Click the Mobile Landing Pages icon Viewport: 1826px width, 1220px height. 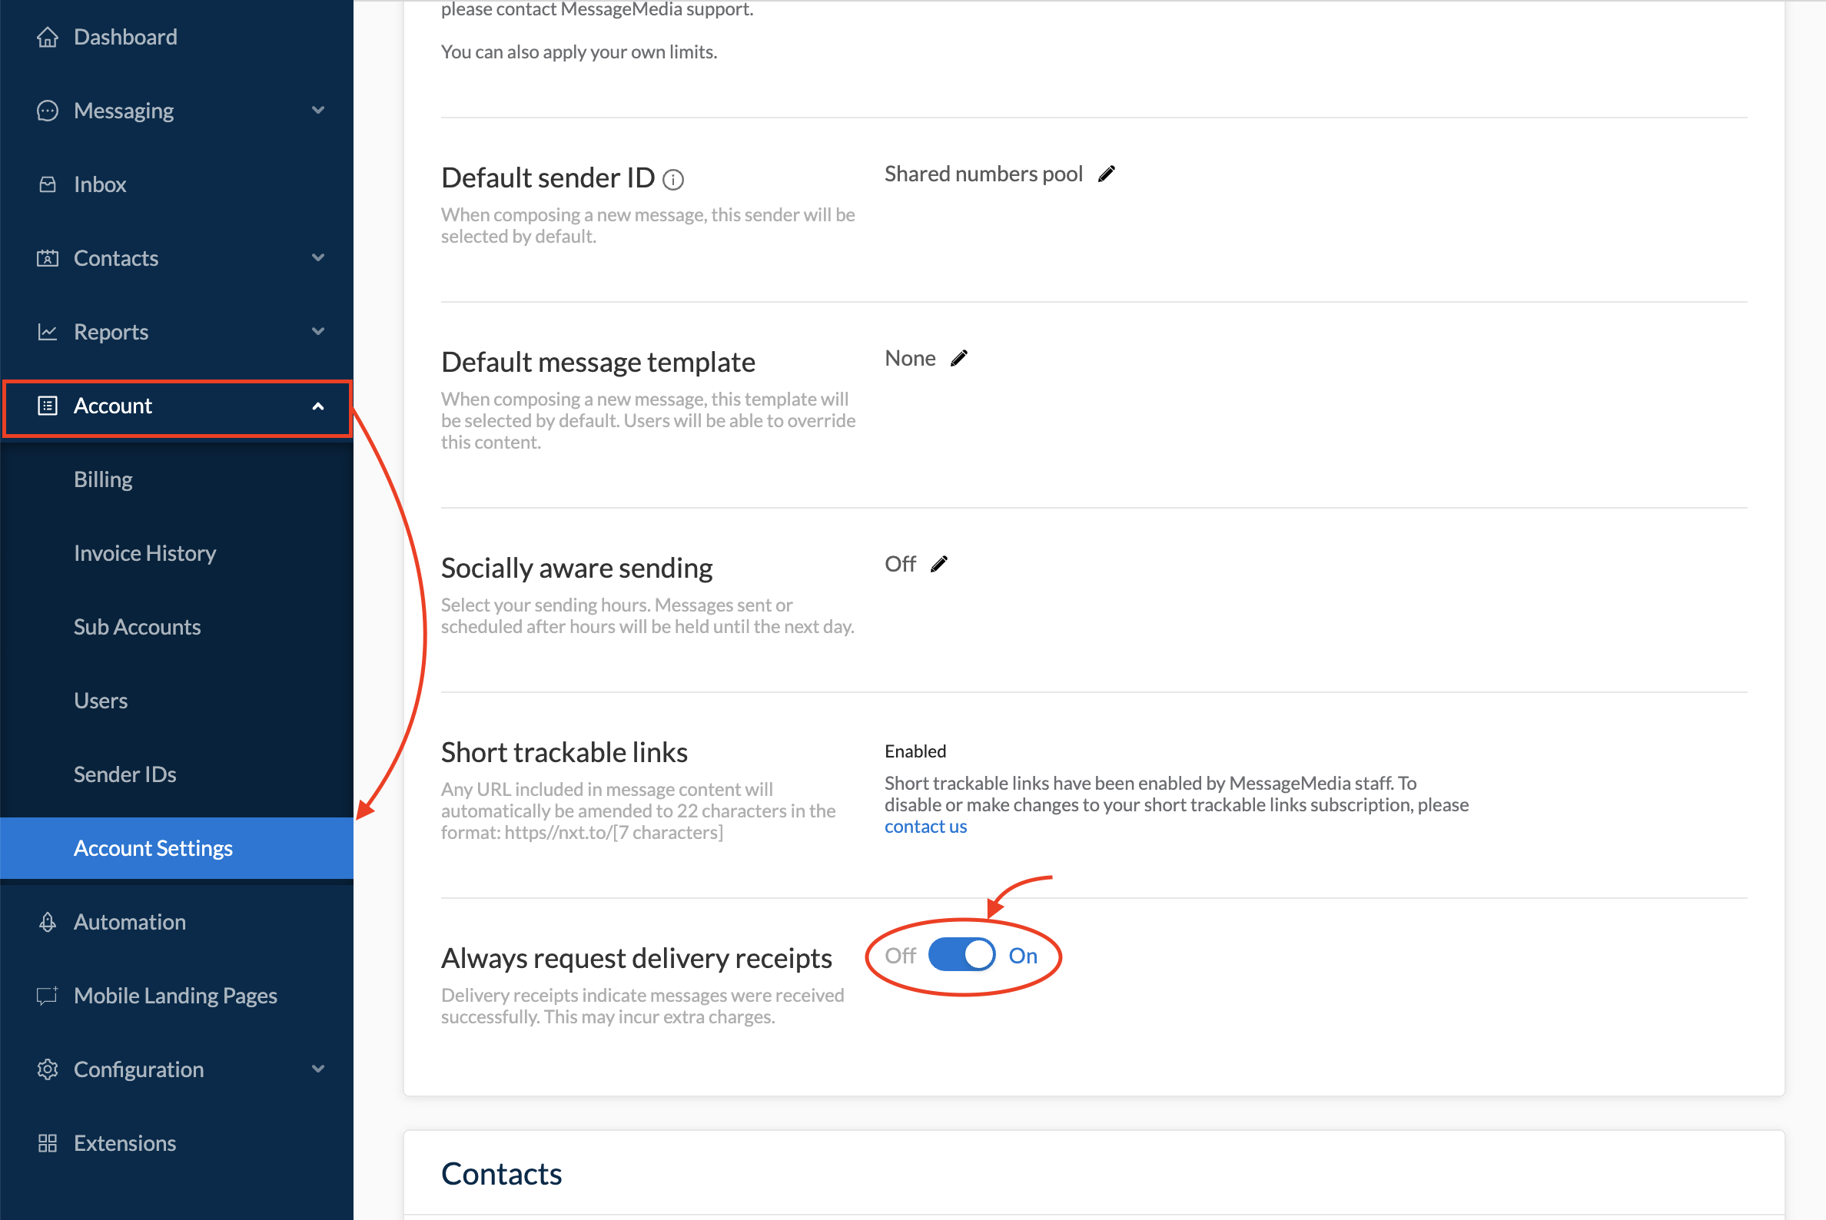[x=48, y=995]
